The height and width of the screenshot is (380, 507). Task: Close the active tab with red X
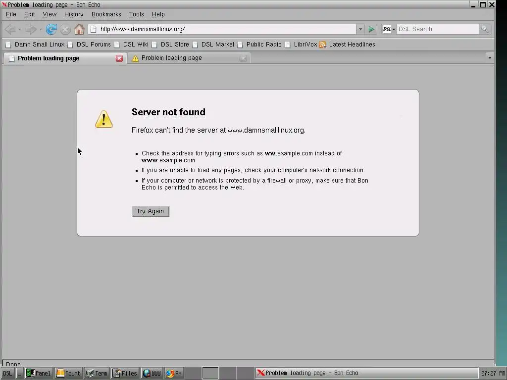(119, 58)
